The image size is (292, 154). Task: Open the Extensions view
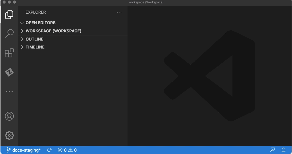coord(9,53)
